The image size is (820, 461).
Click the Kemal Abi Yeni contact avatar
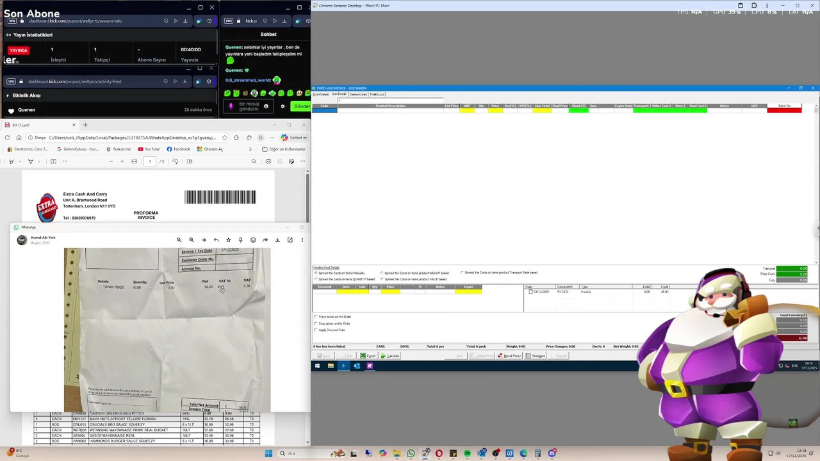point(22,240)
